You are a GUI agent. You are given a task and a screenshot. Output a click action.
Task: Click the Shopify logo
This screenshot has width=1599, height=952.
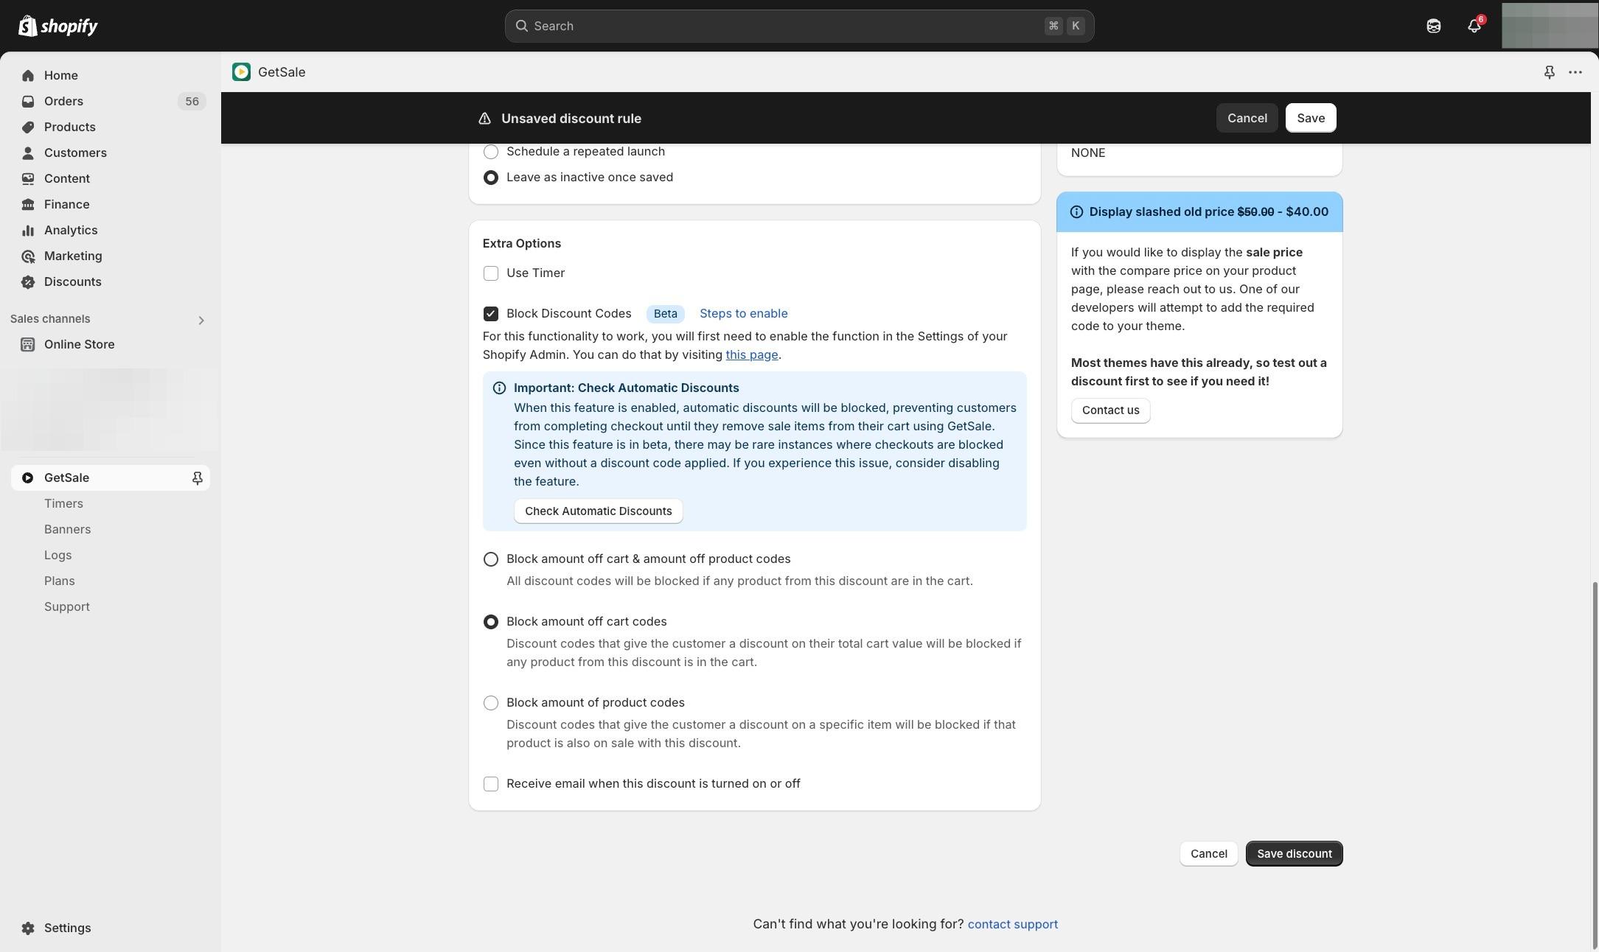pos(58,27)
